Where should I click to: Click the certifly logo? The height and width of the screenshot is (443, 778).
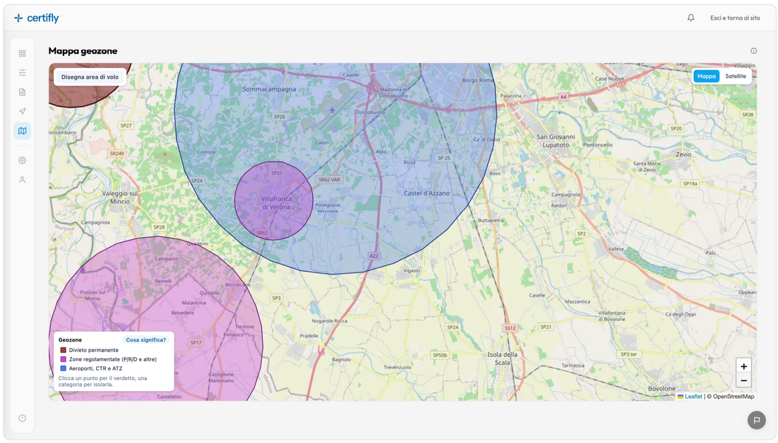36,18
